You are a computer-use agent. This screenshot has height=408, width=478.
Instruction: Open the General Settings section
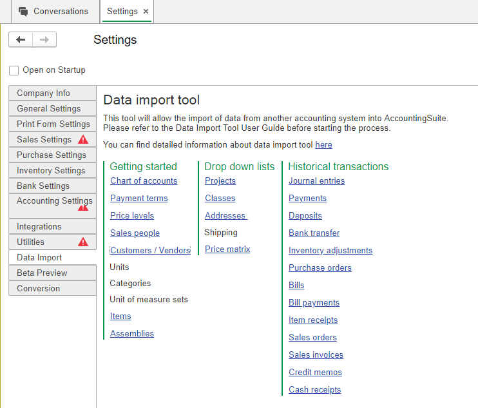(52, 108)
